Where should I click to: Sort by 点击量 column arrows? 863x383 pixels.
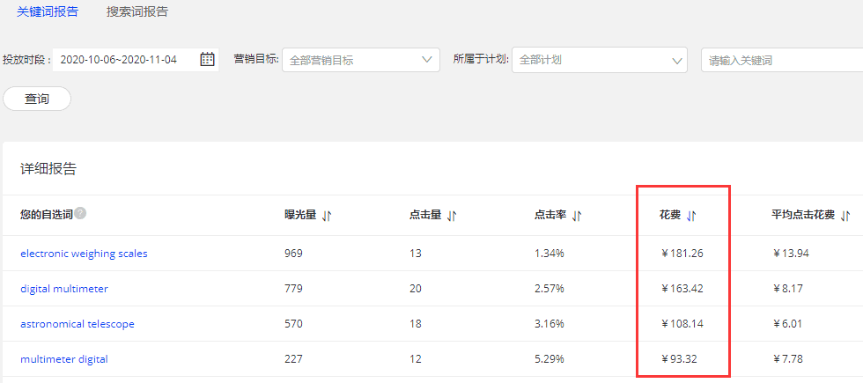pos(452,217)
